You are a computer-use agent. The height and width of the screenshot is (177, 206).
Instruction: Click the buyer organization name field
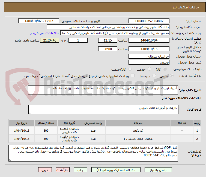click(x=108, y=27)
